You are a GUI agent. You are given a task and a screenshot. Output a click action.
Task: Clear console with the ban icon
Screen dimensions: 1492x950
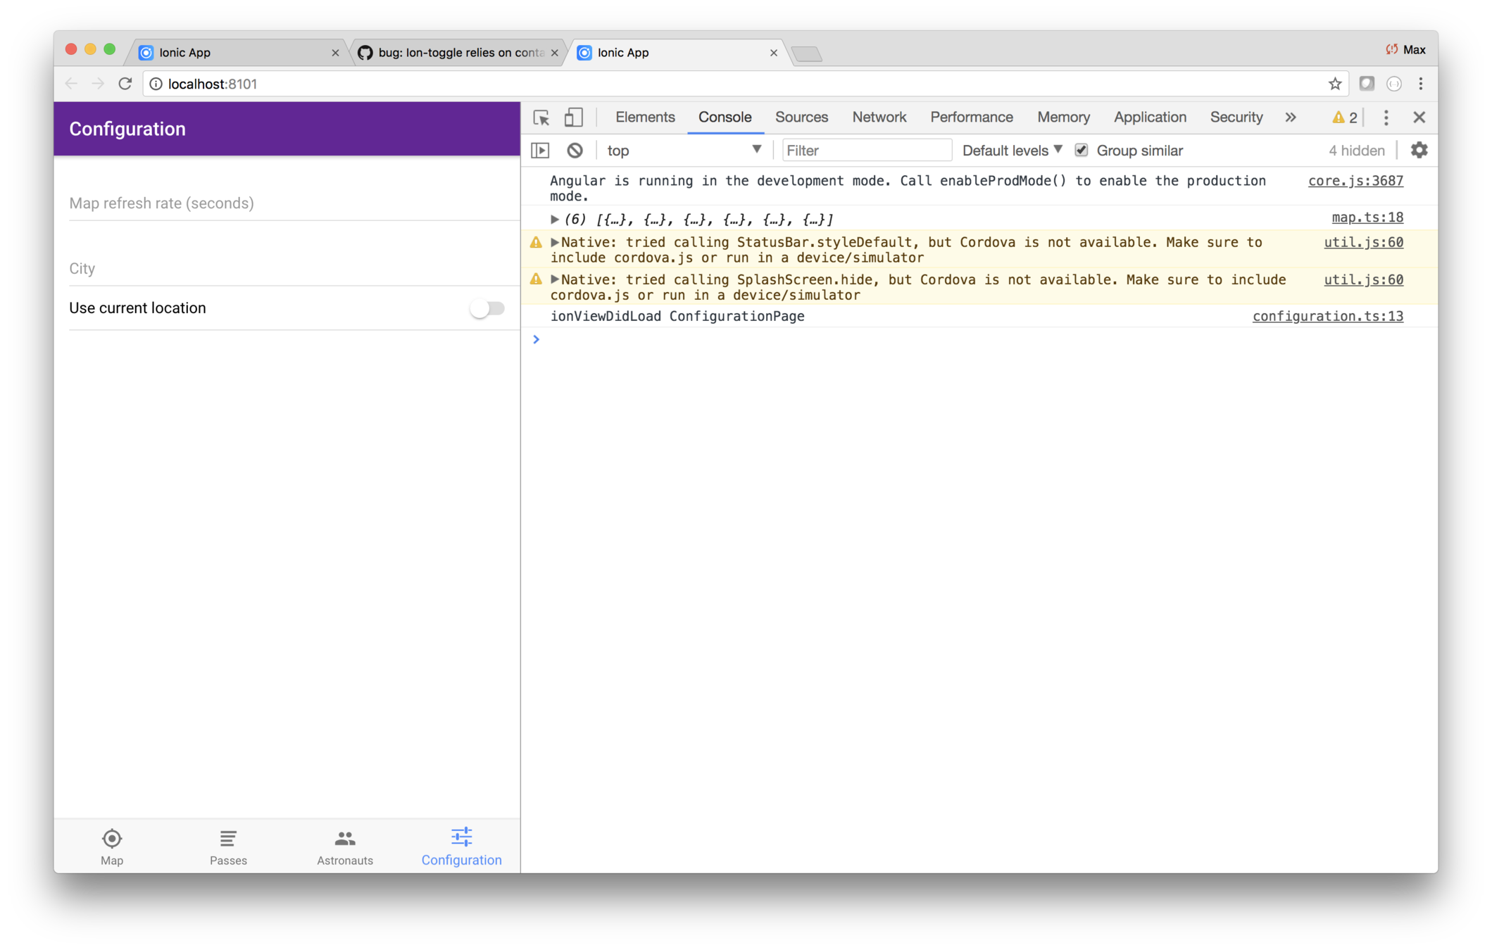(575, 151)
